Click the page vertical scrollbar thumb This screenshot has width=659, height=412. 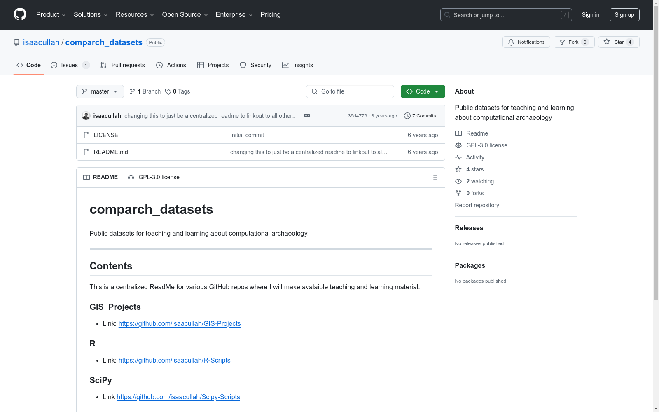[x=656, y=153]
